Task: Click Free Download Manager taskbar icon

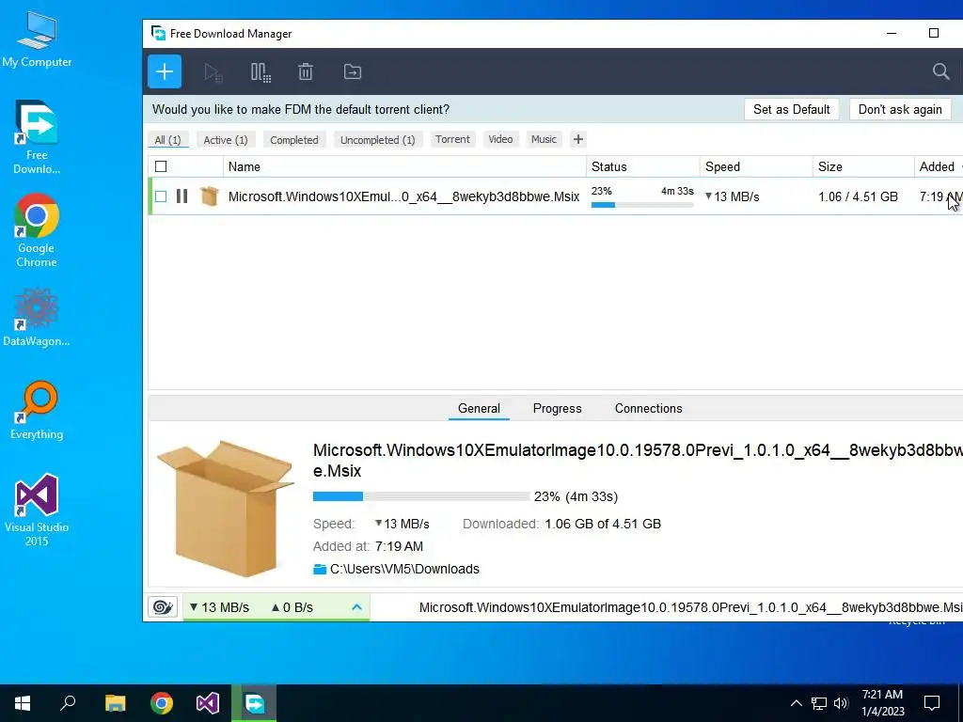Action: click(x=254, y=703)
